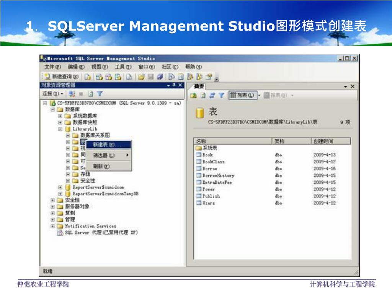
Task: Click the Open File folder icon
Action: point(141,77)
